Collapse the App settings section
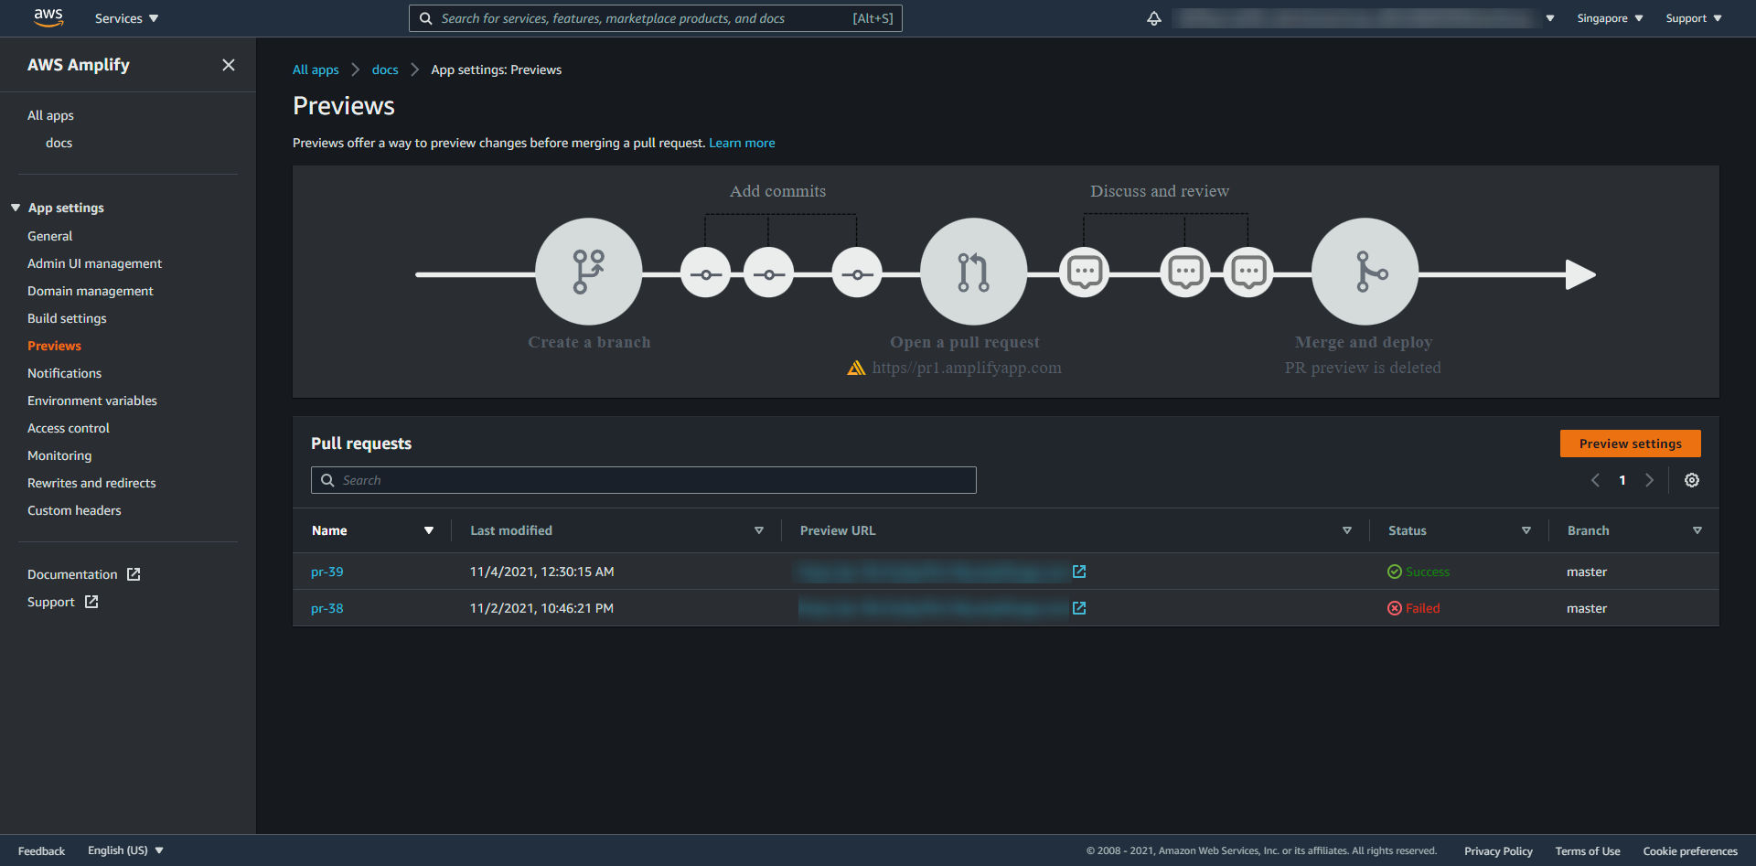The height and width of the screenshot is (866, 1756). click(15, 207)
